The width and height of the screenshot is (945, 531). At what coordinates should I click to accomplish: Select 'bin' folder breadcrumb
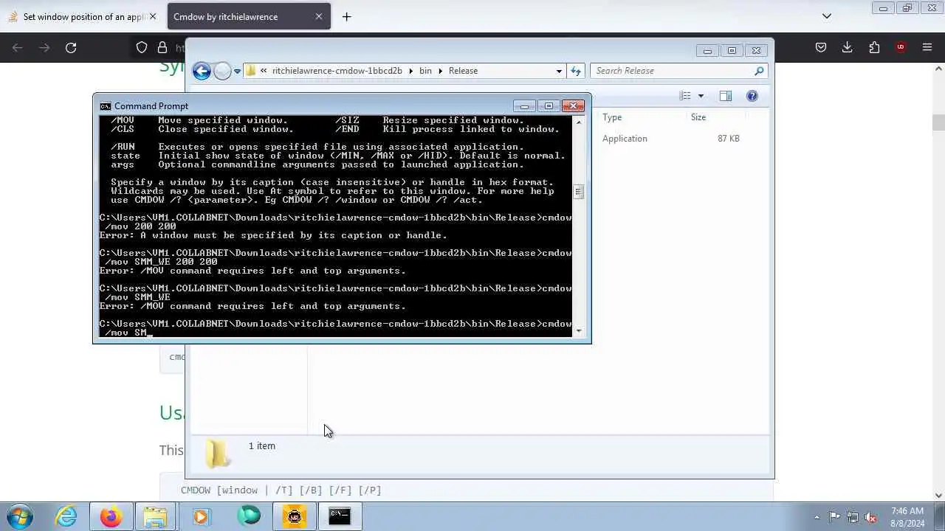click(x=425, y=71)
